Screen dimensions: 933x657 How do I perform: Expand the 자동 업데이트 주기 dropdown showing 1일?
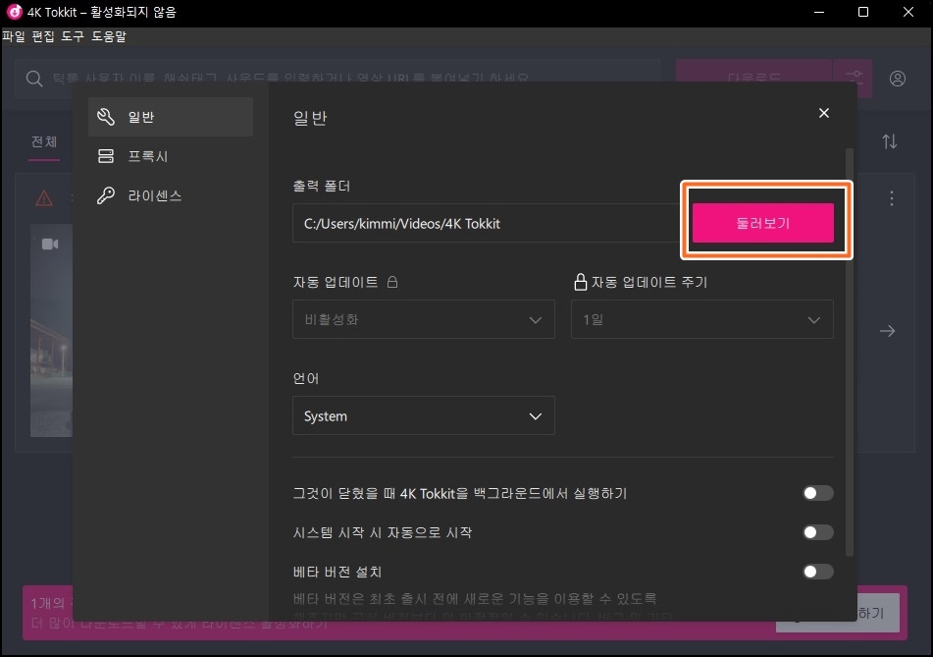click(702, 319)
